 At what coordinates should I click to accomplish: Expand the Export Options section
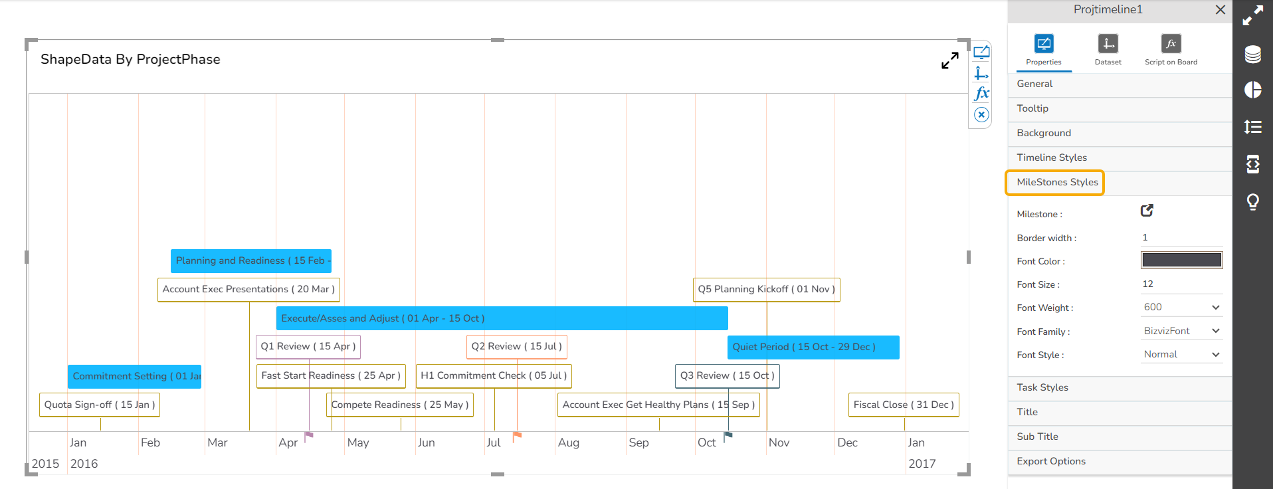pyautogui.click(x=1051, y=461)
